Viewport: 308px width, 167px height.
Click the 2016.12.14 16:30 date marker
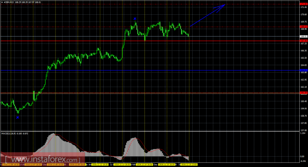(x=145, y=164)
